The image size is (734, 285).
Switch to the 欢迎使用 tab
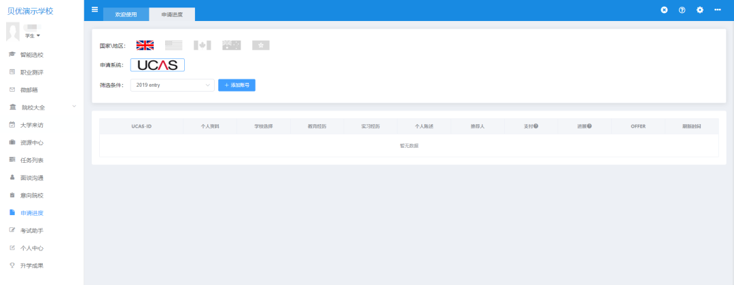[126, 14]
